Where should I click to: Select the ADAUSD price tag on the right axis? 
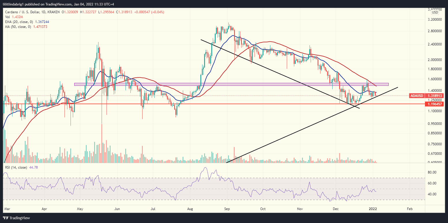417,96
